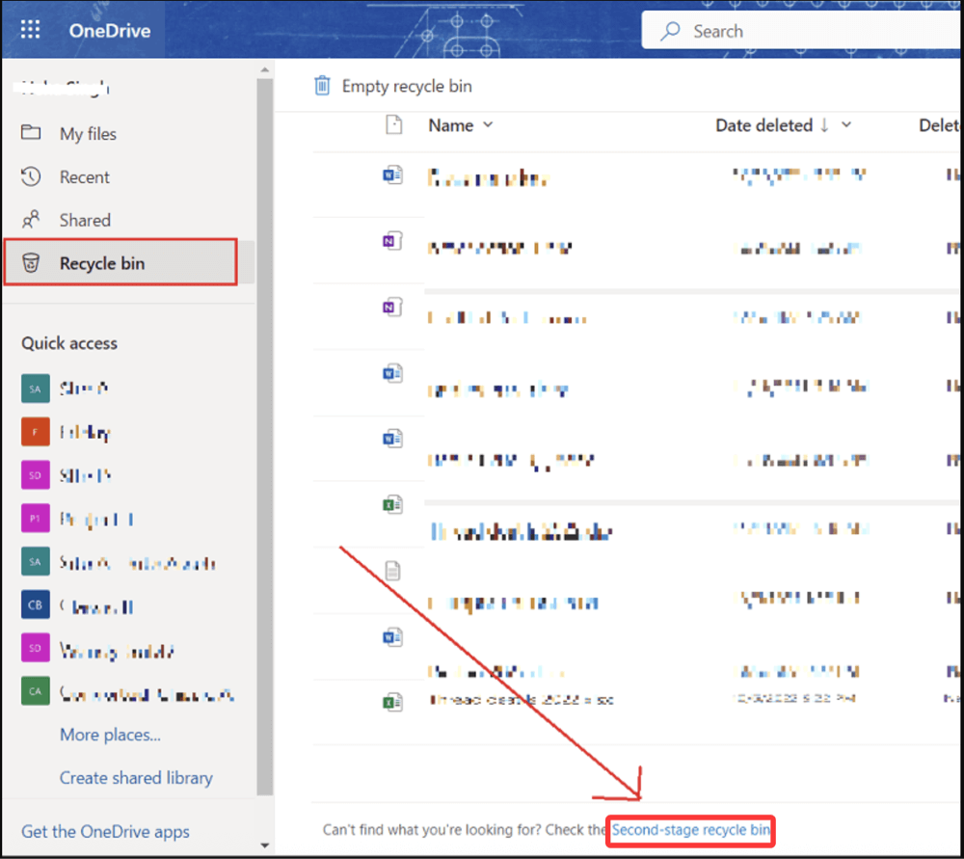
Task: Open the Microsoft 365 app launcher
Action: [x=30, y=29]
